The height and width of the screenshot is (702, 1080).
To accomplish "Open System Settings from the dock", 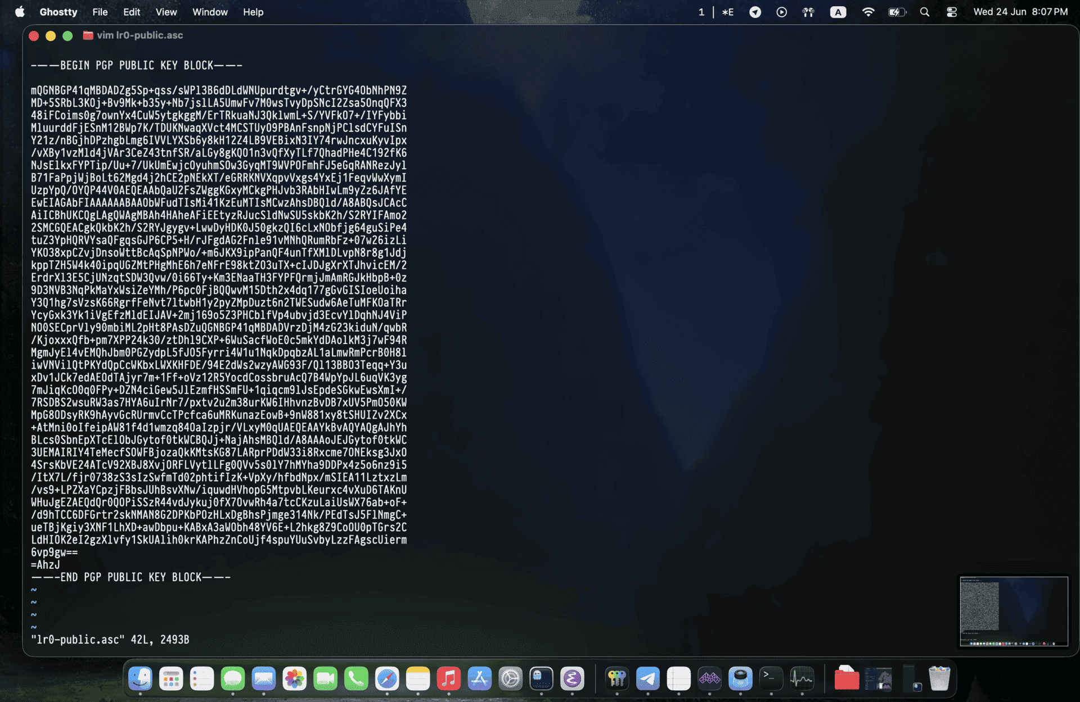I will pos(511,679).
